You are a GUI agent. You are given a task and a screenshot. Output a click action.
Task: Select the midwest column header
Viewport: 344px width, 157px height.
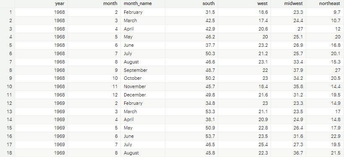pyautogui.click(x=288, y=4)
